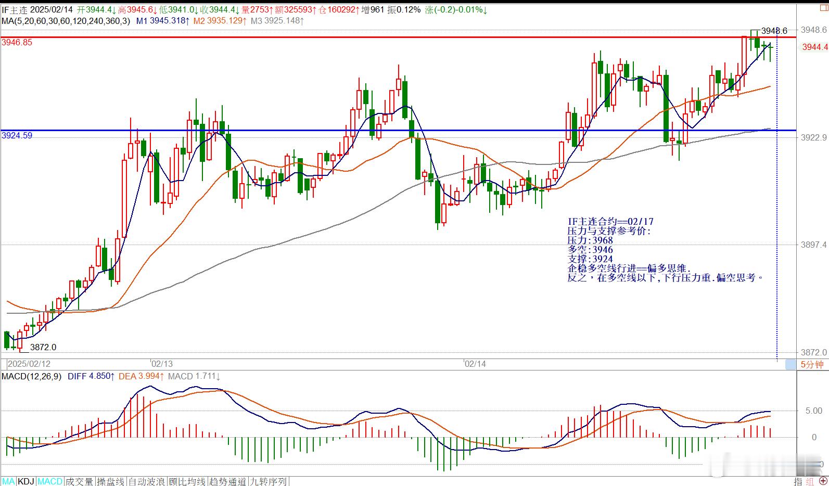Click the 3872.0 low price label
This screenshot has width=829, height=486.
(x=43, y=347)
